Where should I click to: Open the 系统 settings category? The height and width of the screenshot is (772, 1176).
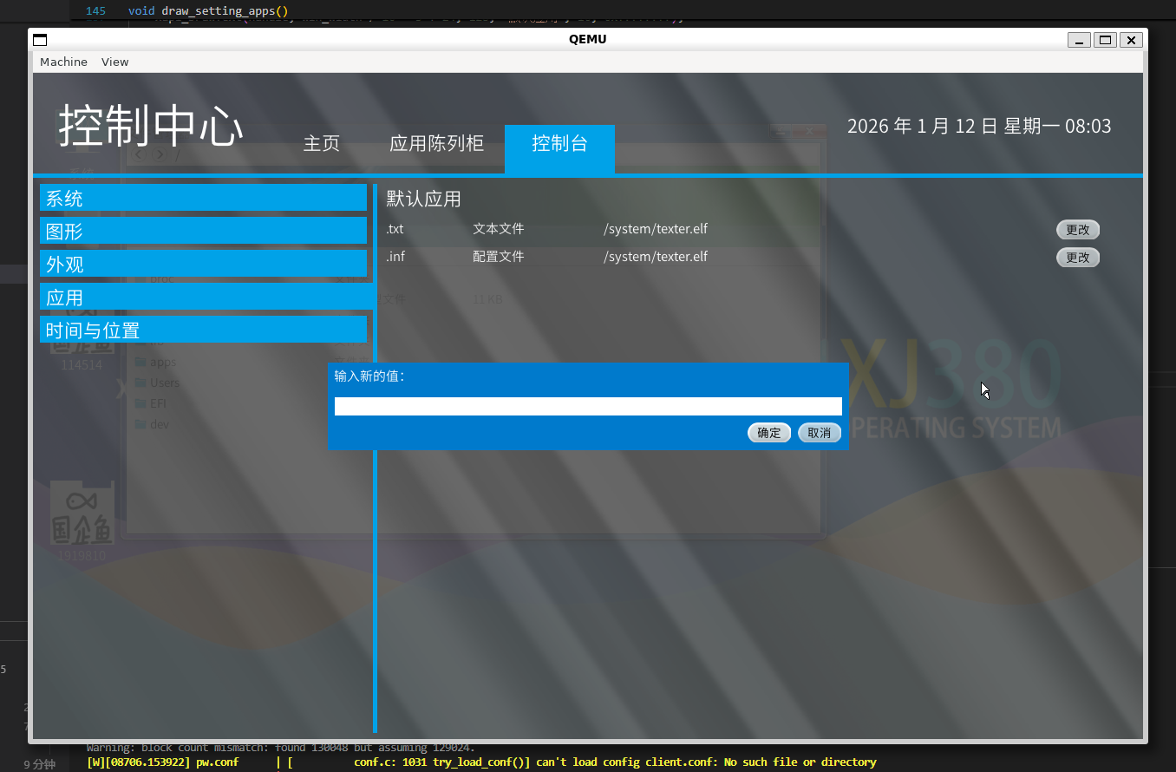pyautogui.click(x=203, y=198)
